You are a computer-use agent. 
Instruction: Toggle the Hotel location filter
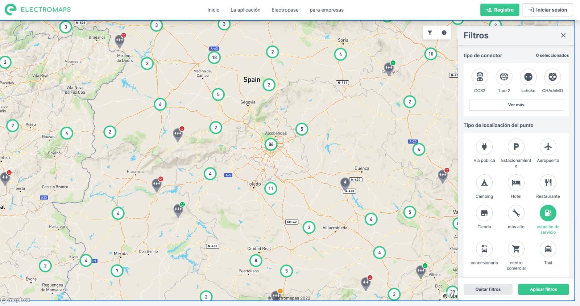[516, 183]
